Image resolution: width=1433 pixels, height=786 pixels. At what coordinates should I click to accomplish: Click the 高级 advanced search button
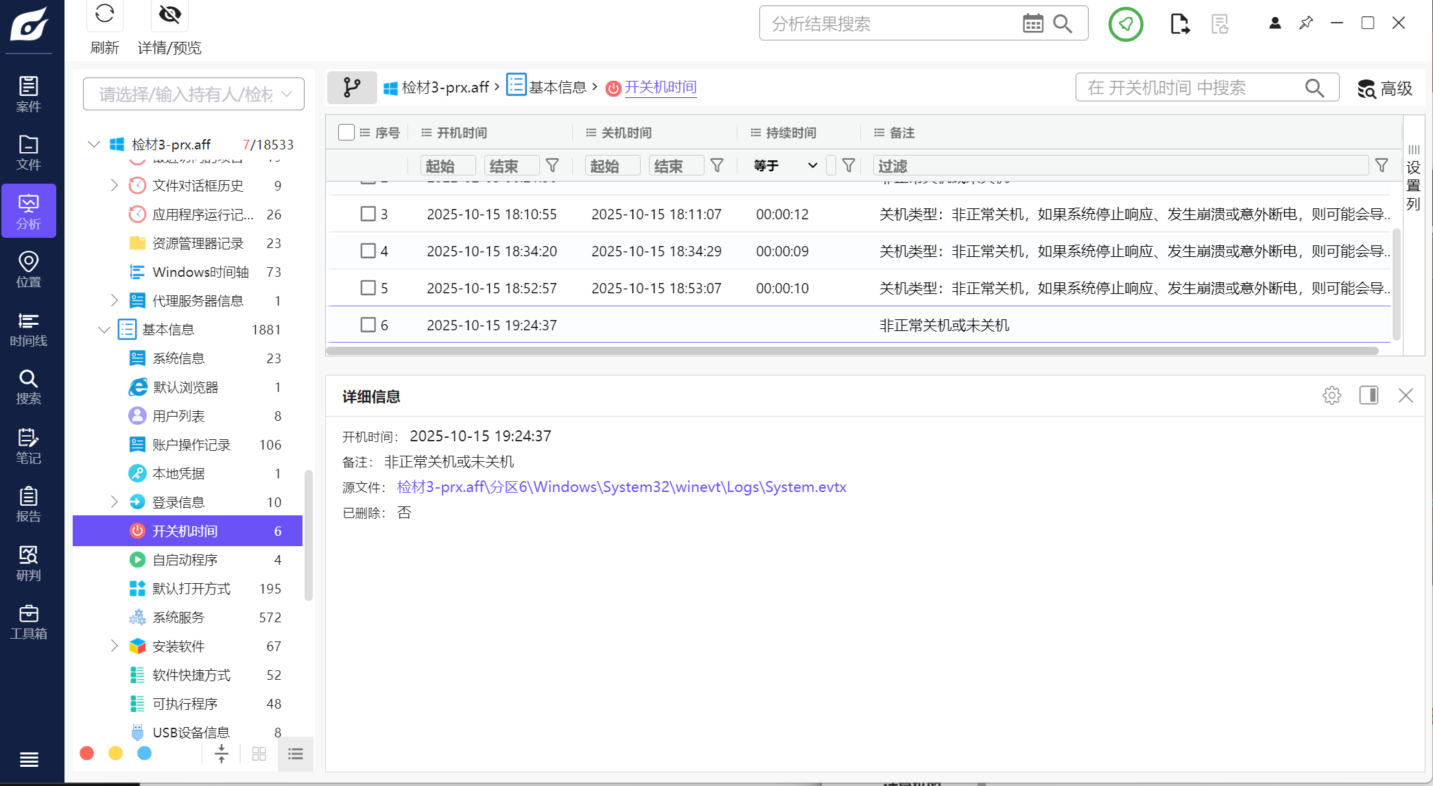click(1384, 88)
